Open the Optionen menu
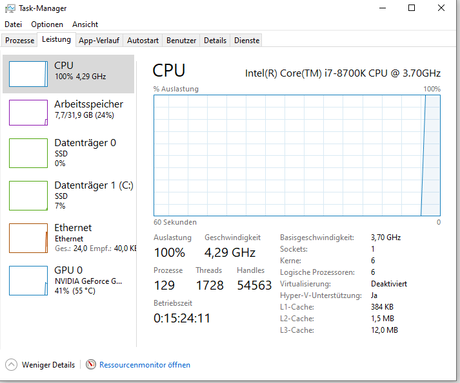 [x=47, y=24]
